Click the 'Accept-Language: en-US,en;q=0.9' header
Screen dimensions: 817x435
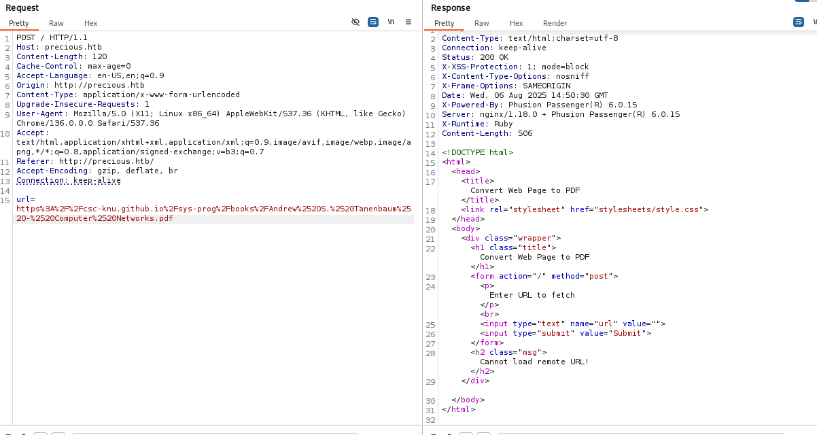(x=90, y=76)
